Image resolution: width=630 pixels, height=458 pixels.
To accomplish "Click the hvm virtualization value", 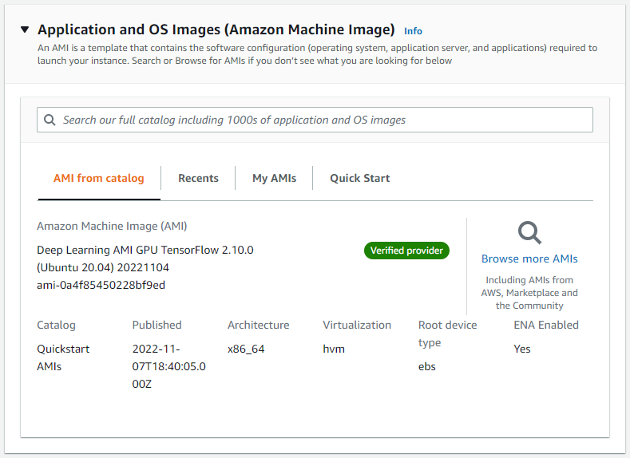I will pyautogui.click(x=333, y=349).
